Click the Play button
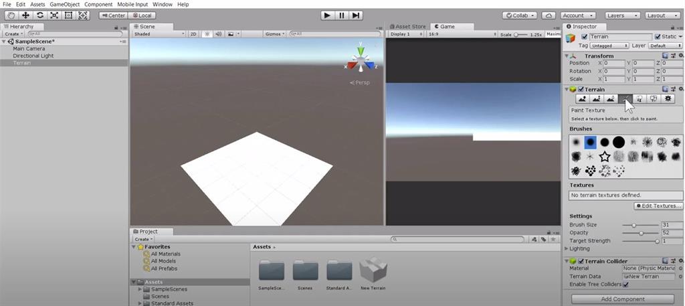The height and width of the screenshot is (306, 685). click(326, 15)
